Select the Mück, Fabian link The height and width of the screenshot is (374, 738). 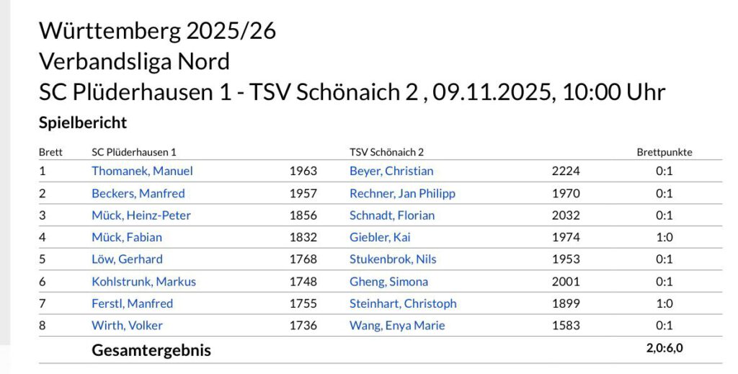tap(126, 237)
